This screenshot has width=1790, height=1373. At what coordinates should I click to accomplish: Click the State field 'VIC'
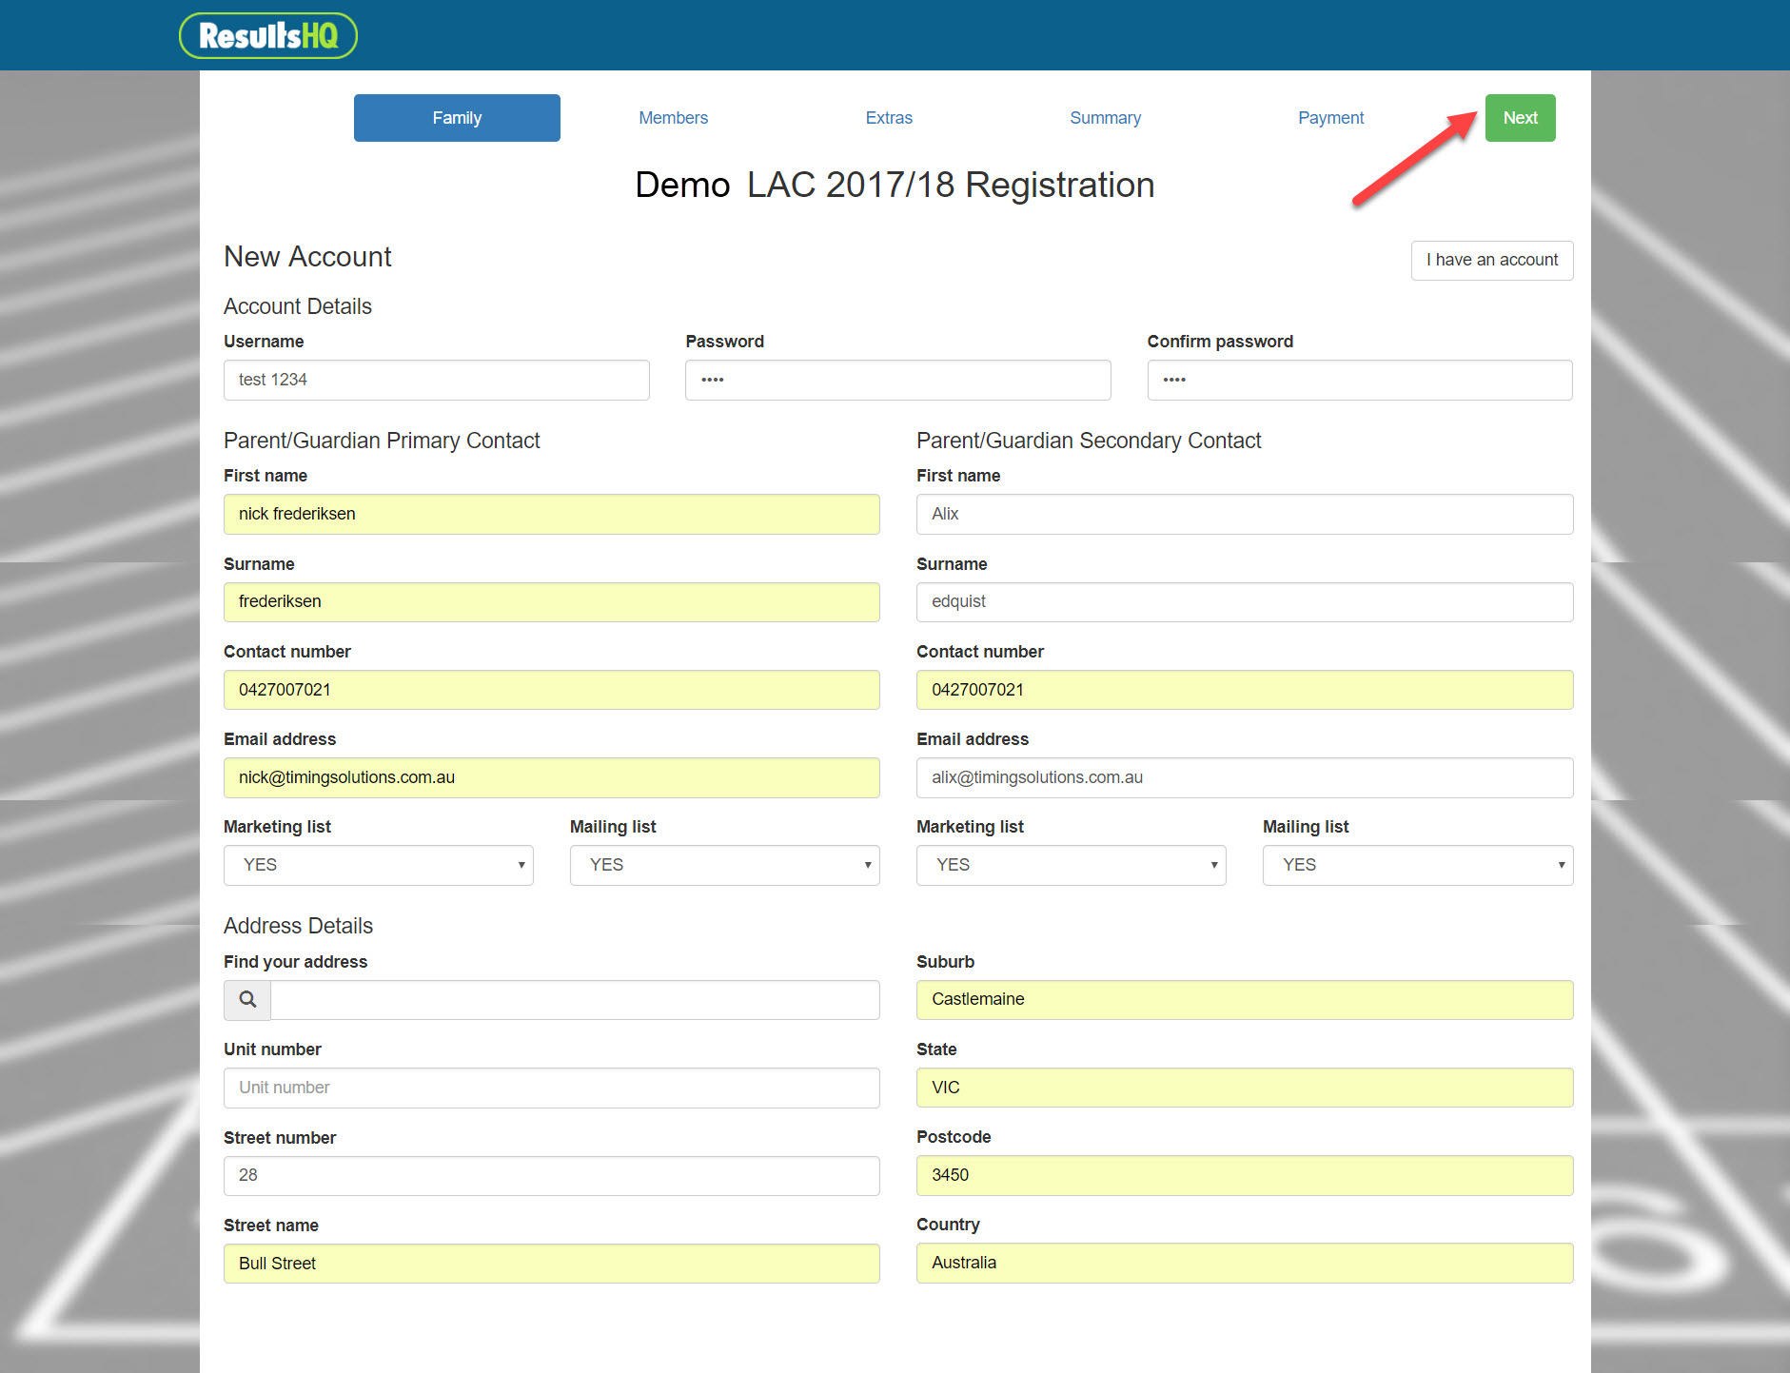click(x=1245, y=1088)
